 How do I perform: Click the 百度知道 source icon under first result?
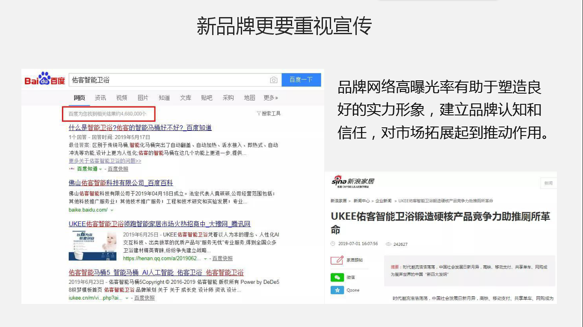tap(71, 169)
